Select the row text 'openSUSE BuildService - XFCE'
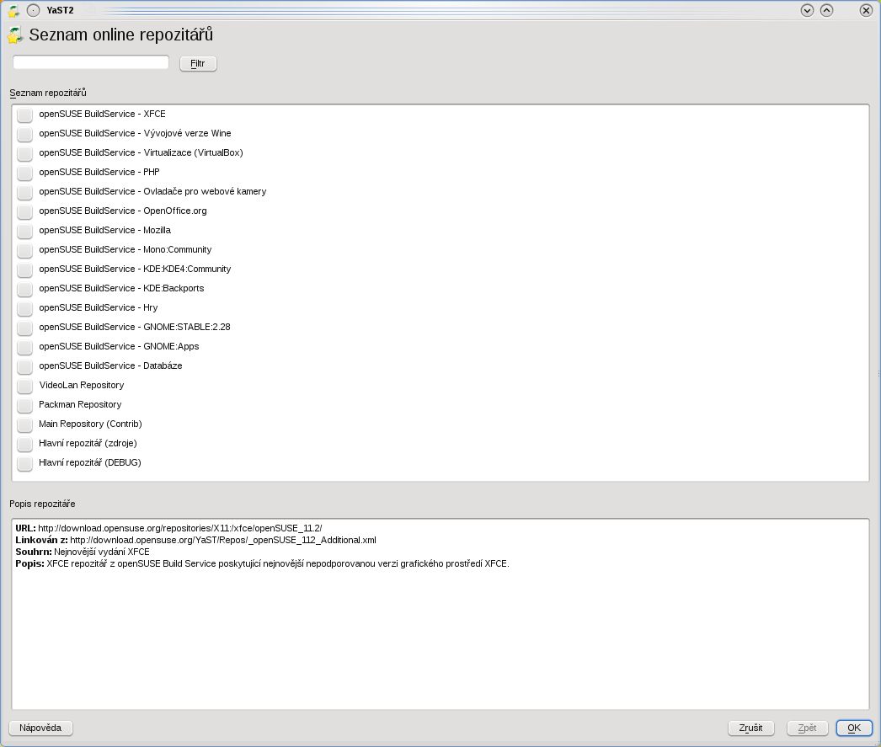This screenshot has height=747, width=881. coord(102,114)
